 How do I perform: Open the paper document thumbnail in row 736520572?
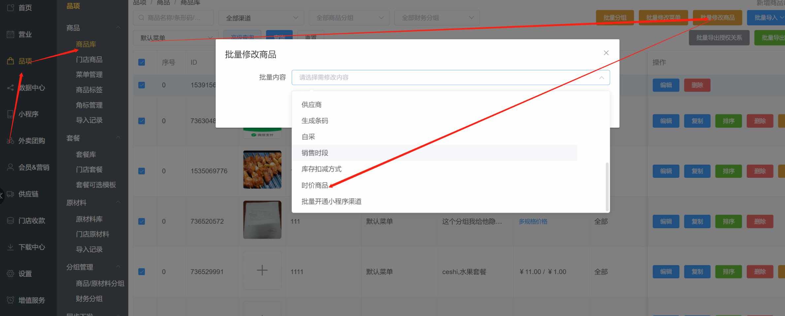tap(262, 220)
